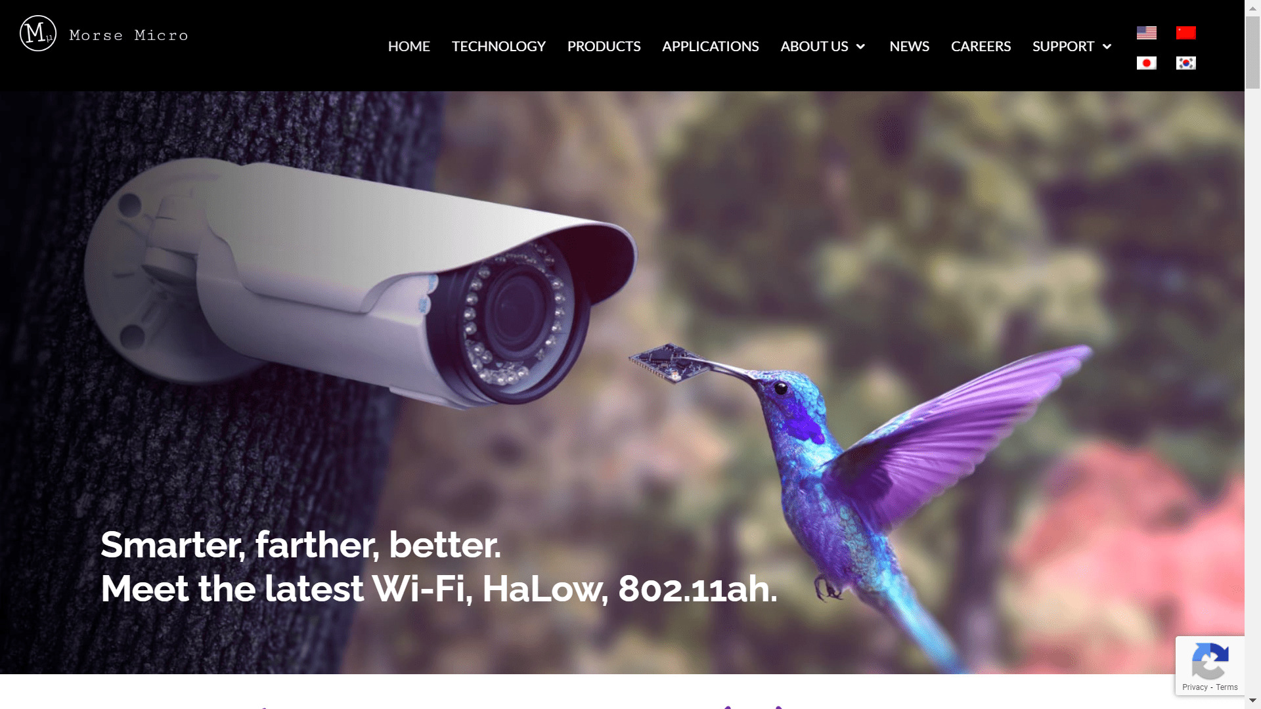The image size is (1261, 709).
Task: Click the Morse Micro circular logo icon
Action: click(38, 33)
